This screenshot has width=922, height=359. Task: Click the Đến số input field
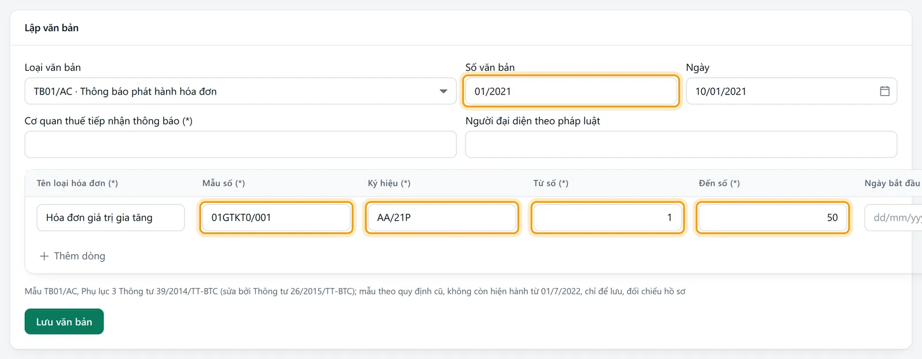773,217
